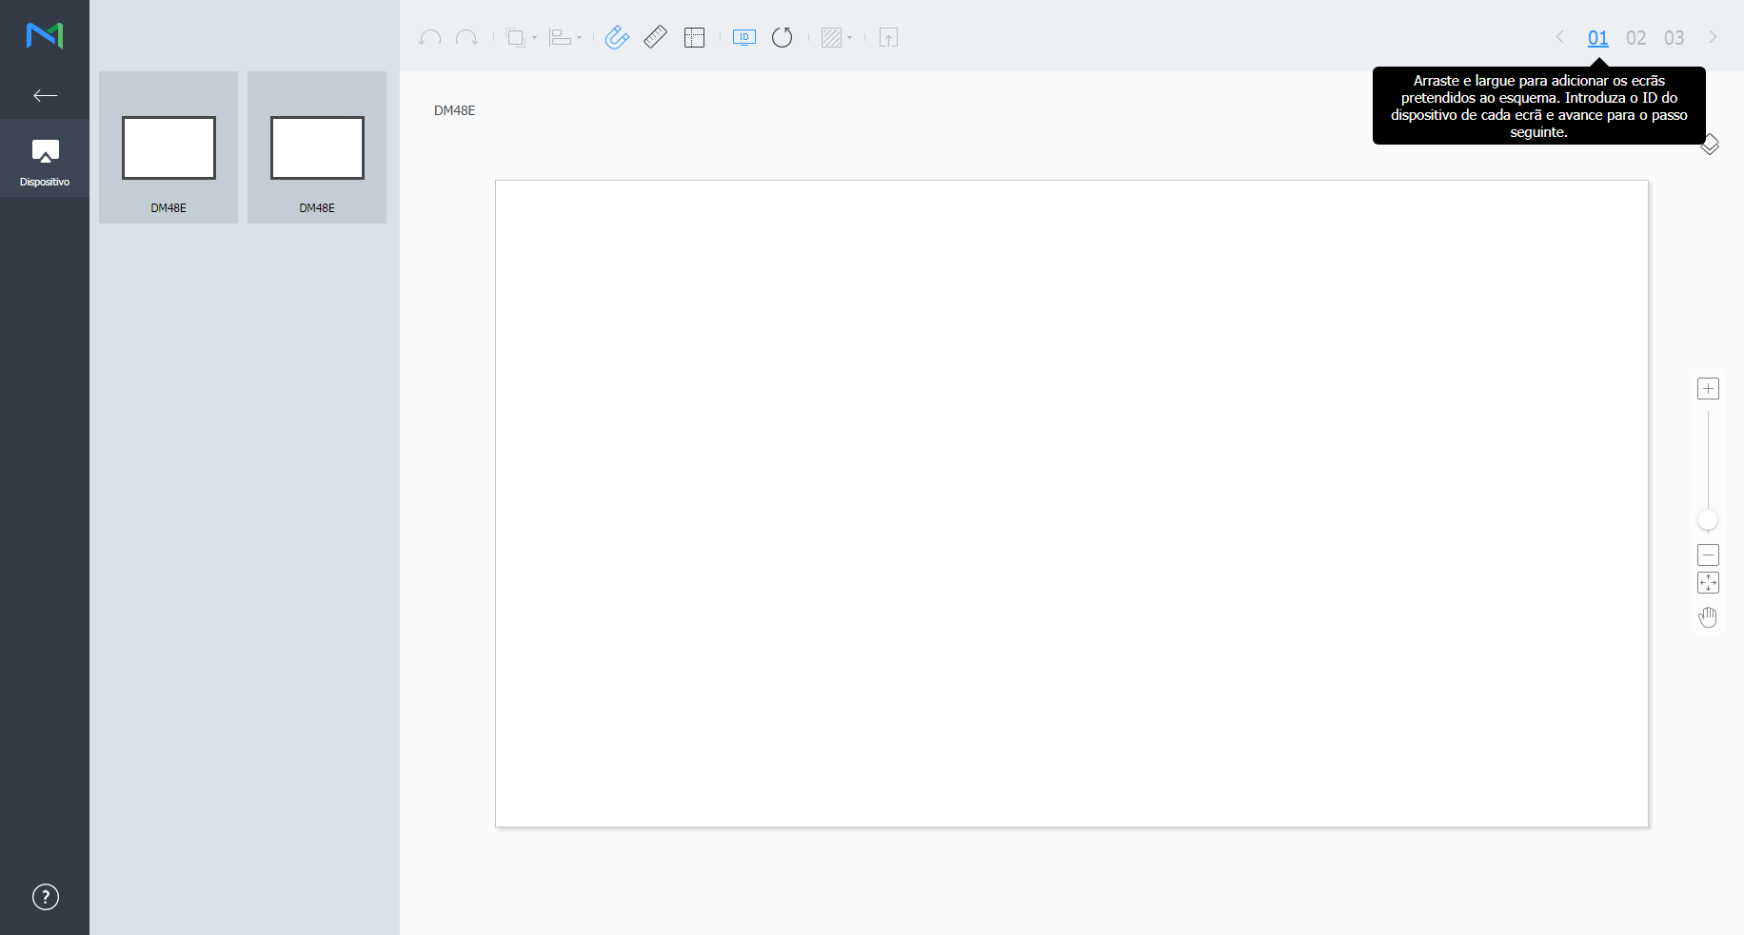Expand the hatched background pattern dropdown
The width and height of the screenshot is (1744, 935).
tap(836, 38)
